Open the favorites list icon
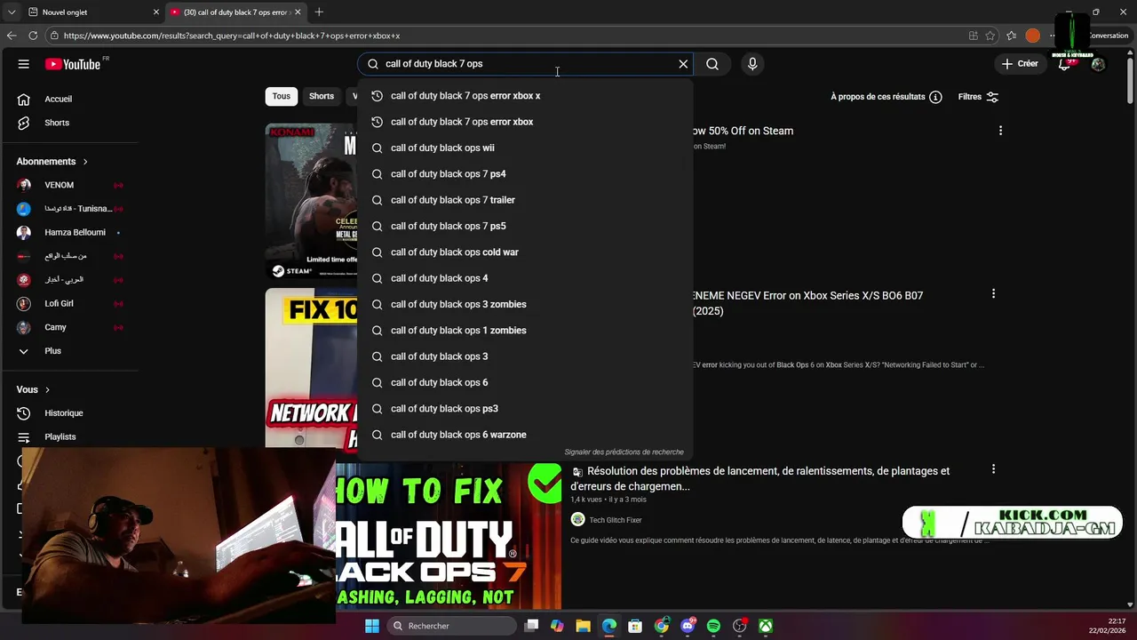The height and width of the screenshot is (640, 1137). 1011,36
